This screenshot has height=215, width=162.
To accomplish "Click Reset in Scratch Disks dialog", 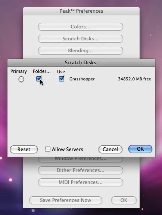I will (24, 149).
